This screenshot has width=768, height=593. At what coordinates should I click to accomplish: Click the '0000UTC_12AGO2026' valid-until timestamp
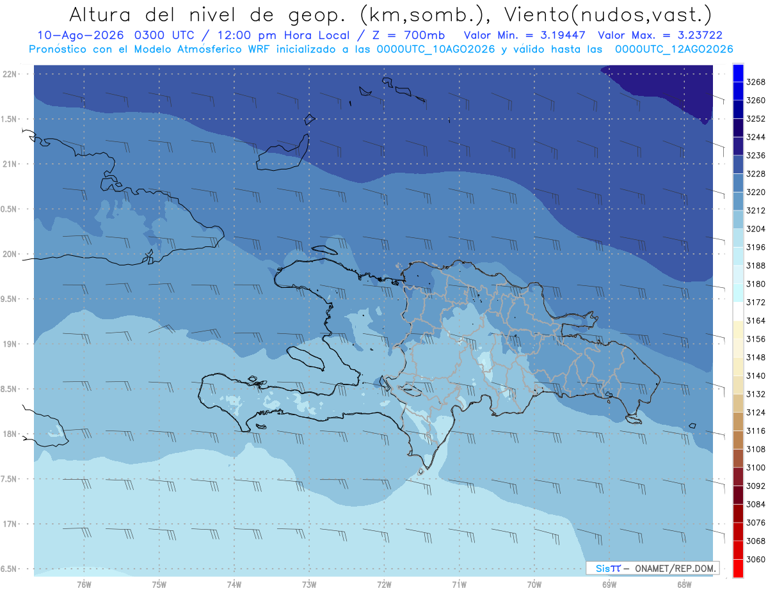[674, 49]
